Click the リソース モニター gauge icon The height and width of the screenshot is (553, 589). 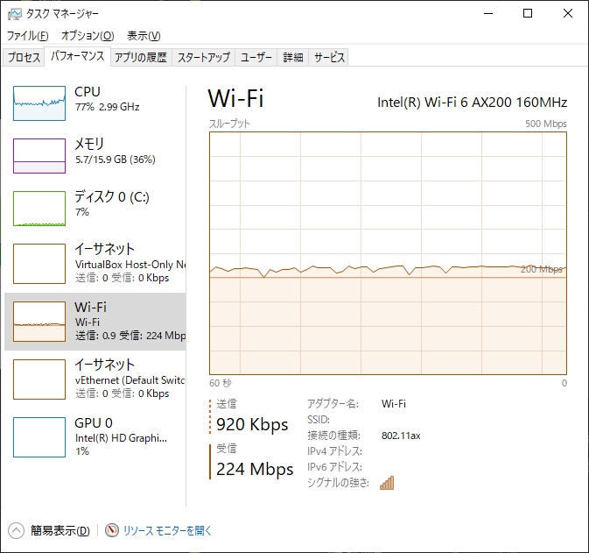[x=112, y=530]
